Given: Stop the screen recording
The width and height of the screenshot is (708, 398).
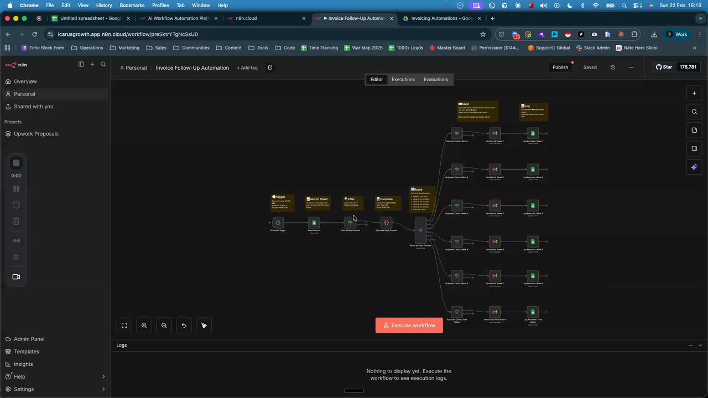Looking at the screenshot, I should coord(16,163).
